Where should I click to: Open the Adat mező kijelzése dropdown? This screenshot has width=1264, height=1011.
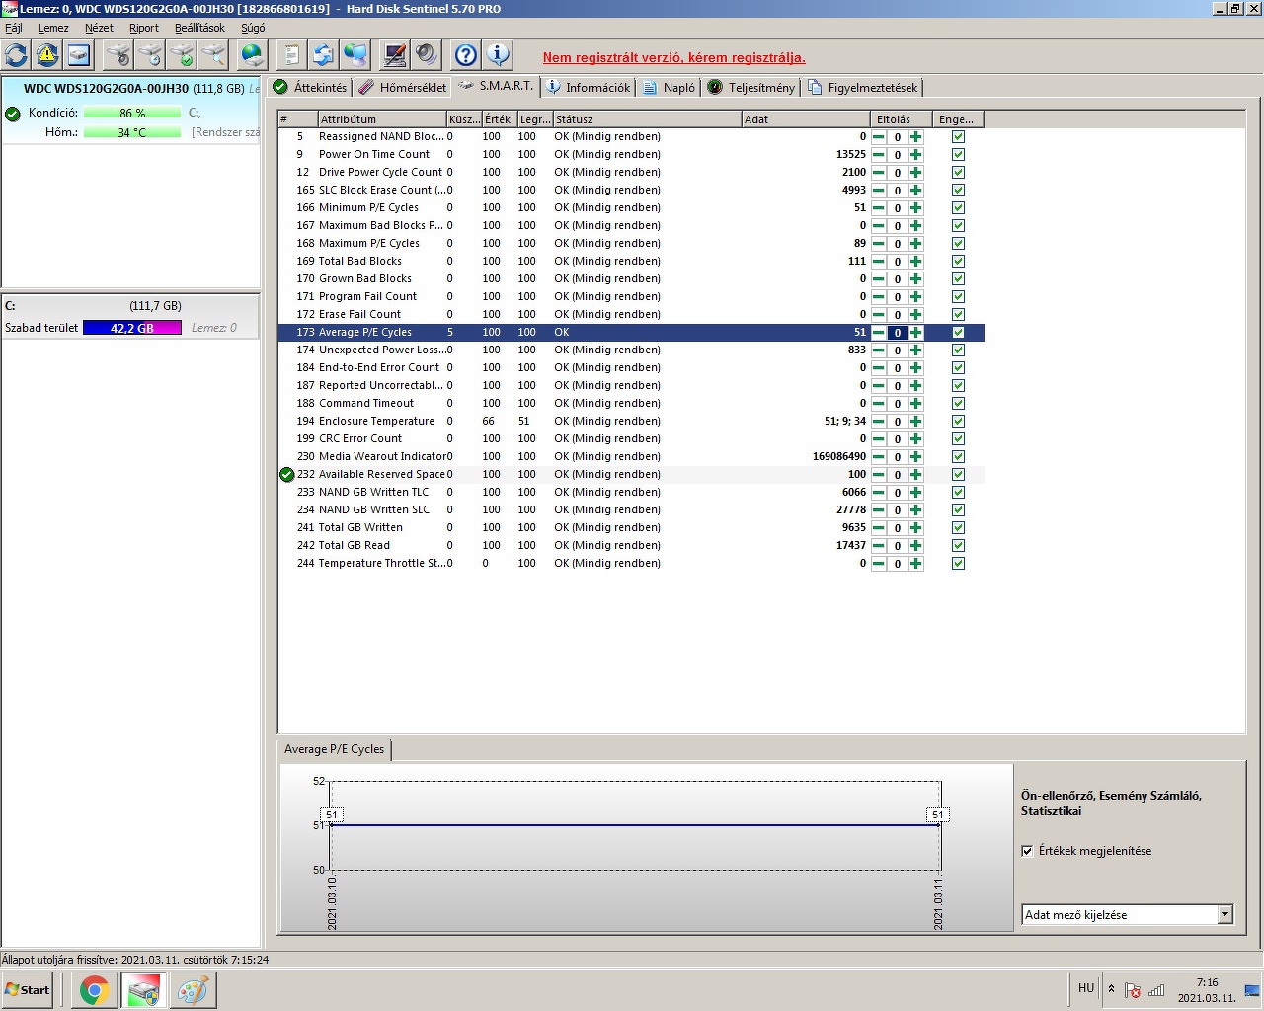tap(1224, 914)
